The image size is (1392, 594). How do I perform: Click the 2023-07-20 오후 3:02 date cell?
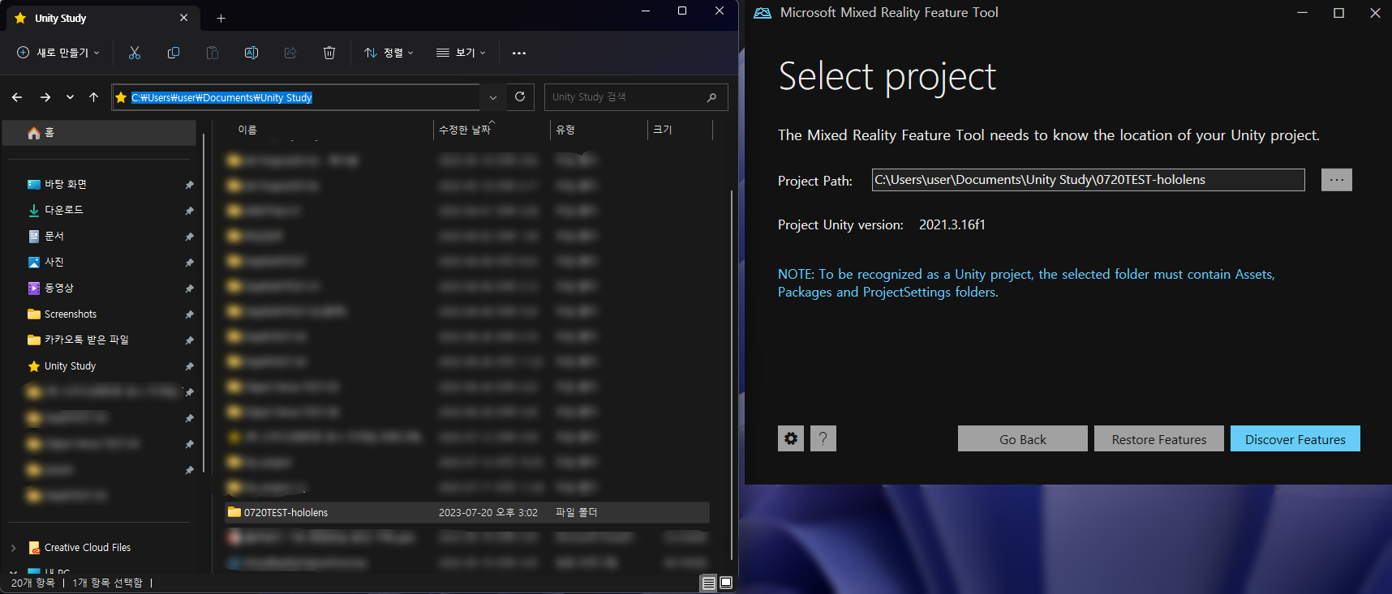[488, 513]
